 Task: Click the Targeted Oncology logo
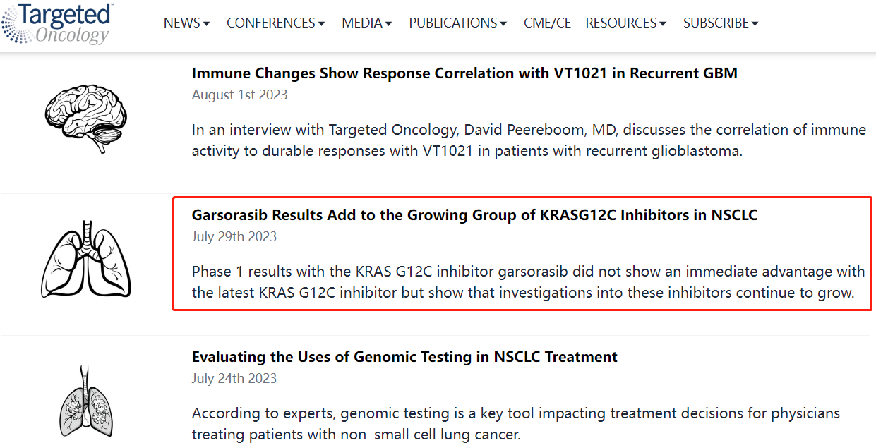(x=58, y=23)
